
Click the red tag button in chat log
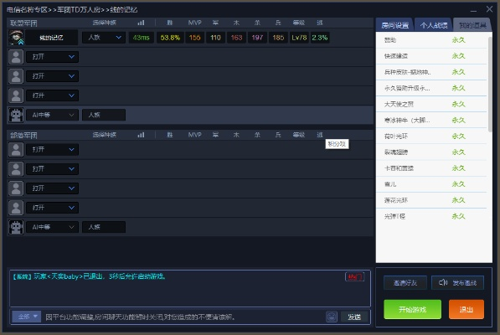[354, 276]
